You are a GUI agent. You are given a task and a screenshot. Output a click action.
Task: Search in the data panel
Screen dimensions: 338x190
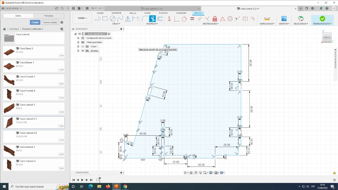(62, 8)
